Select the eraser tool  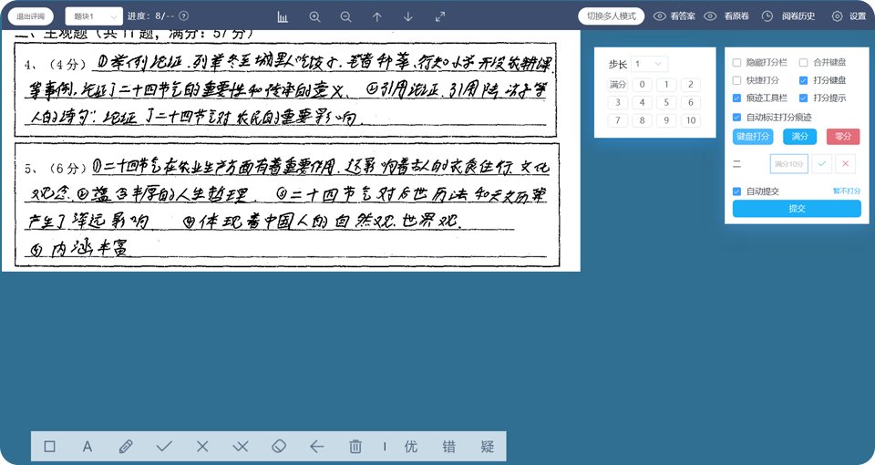pos(279,447)
